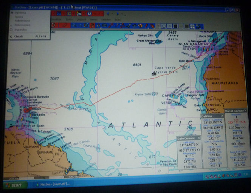The width and height of the screenshot is (251, 193).
Task: Click the cursor distance 2872 Nm
Action: [x=190, y=162]
